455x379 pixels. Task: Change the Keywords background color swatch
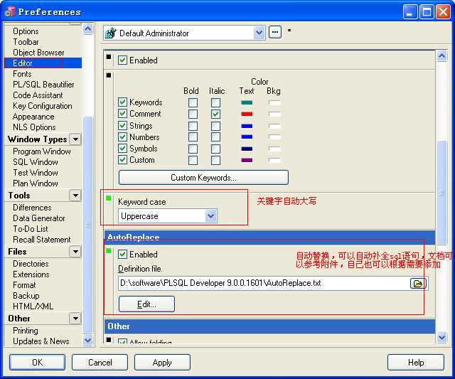click(x=274, y=102)
